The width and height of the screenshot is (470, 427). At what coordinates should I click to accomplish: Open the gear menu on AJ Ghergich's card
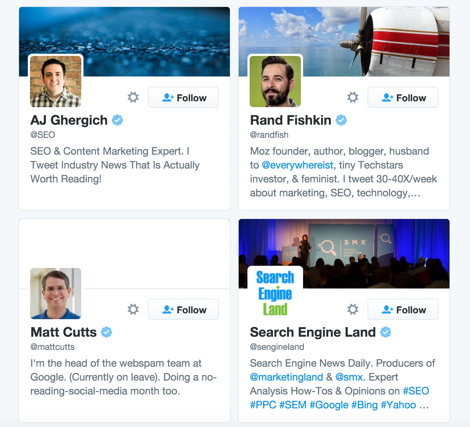click(133, 97)
